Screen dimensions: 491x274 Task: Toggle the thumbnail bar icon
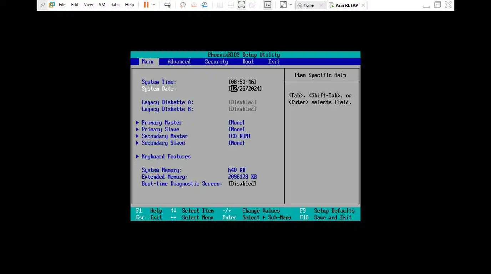[231, 5]
